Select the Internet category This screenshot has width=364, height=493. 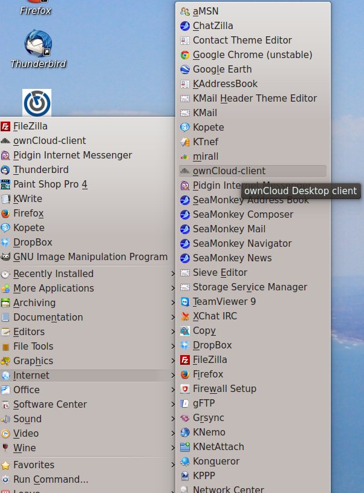[x=88, y=376]
